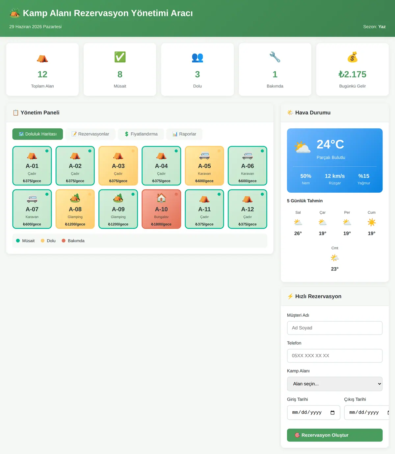Click the wrench icon in Bakımda card

pyautogui.click(x=275, y=57)
